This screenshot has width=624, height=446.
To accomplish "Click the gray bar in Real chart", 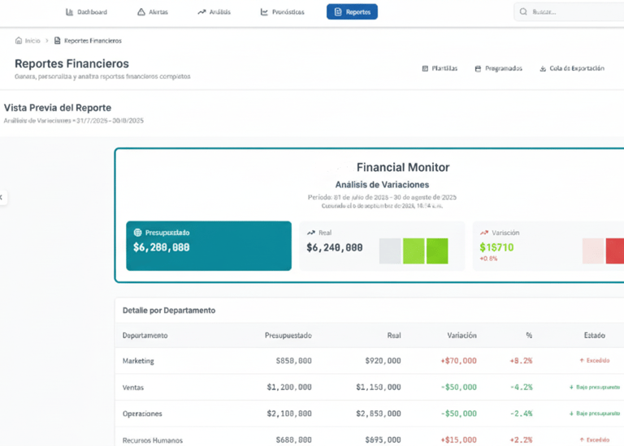I will tap(390, 251).
